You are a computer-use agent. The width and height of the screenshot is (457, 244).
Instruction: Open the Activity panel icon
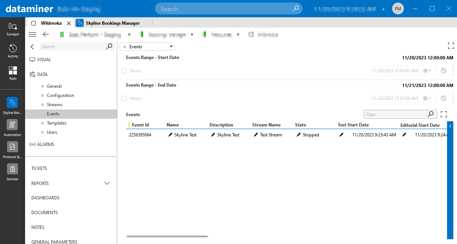point(13,49)
